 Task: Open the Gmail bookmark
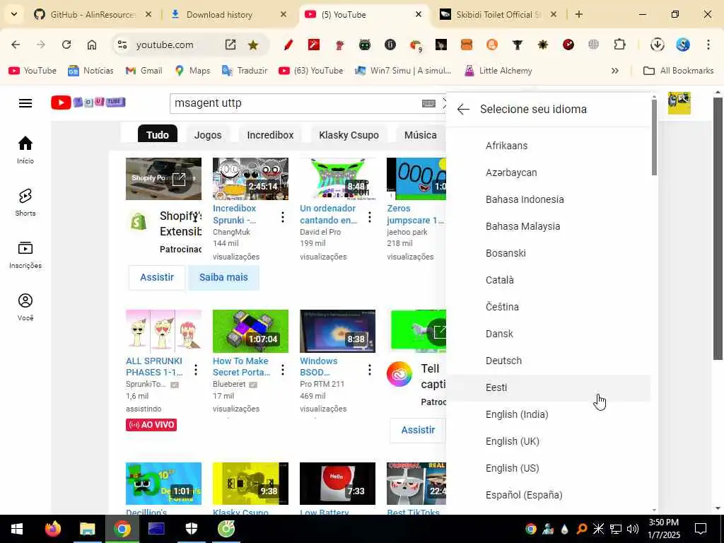click(x=144, y=71)
